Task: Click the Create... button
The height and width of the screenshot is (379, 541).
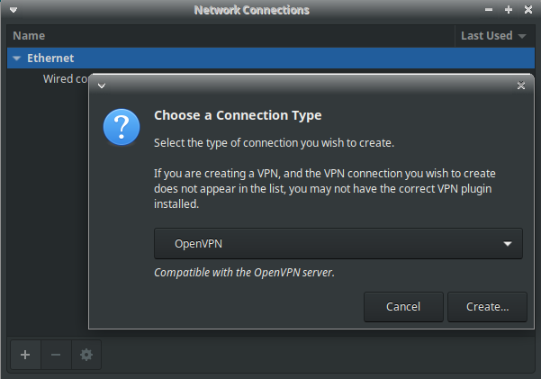Action: point(487,306)
